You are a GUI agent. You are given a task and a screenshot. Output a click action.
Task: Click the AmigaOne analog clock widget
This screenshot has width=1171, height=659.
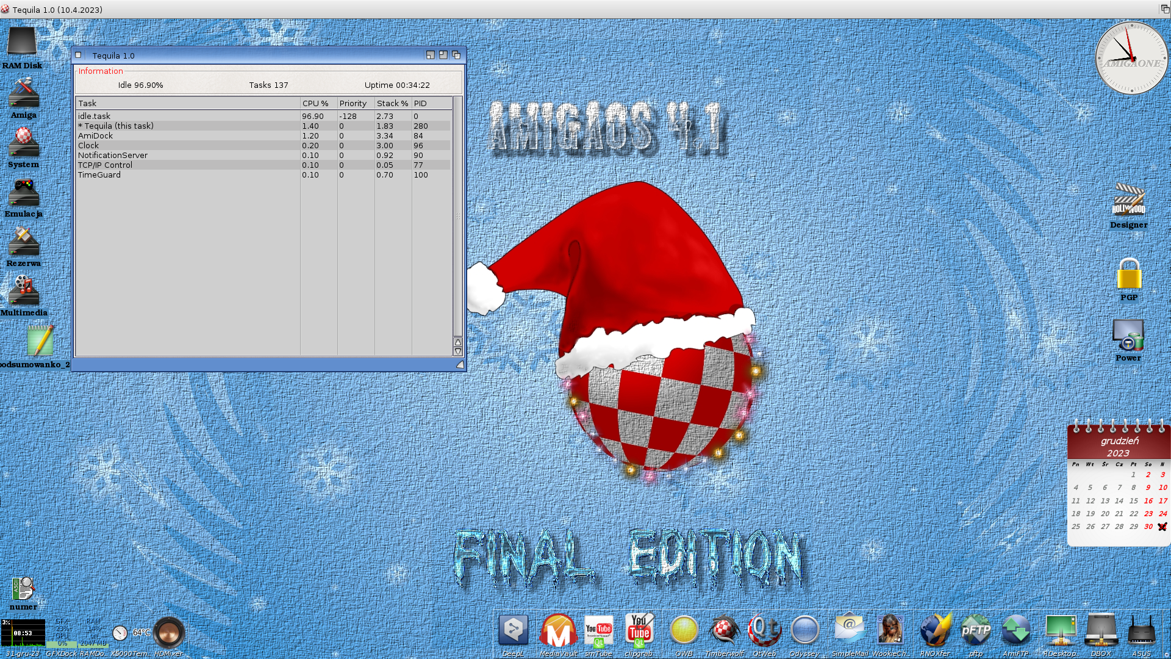(x=1131, y=58)
